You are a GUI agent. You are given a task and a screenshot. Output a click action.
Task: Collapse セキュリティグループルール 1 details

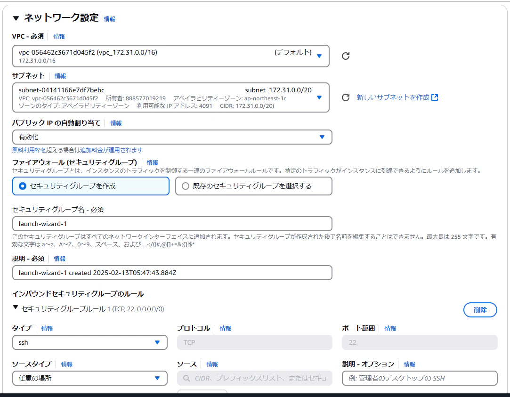pos(15,307)
